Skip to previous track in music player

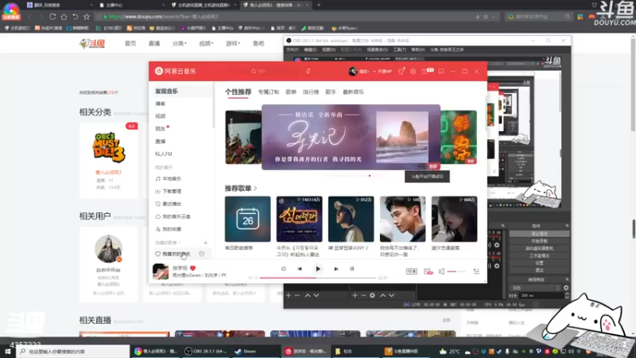coord(300,269)
